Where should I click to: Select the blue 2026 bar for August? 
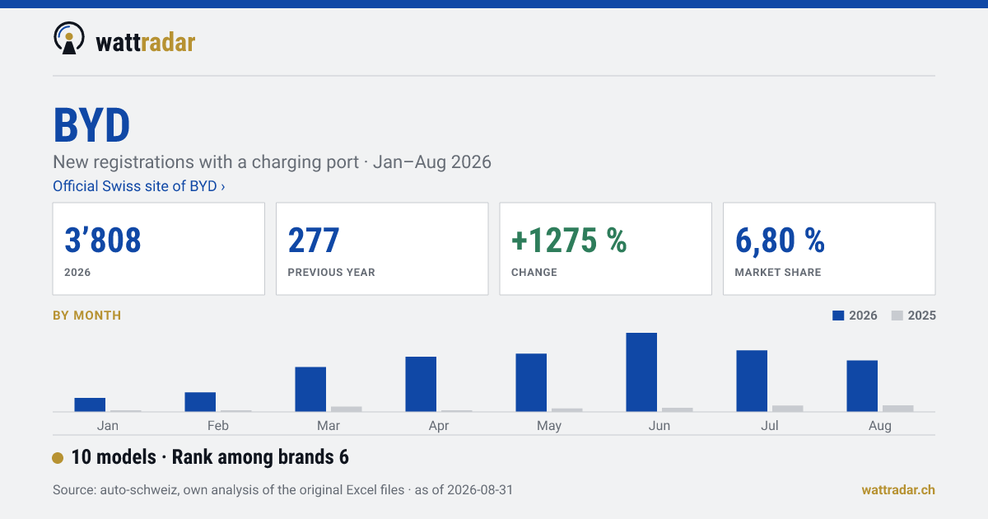[862, 386]
